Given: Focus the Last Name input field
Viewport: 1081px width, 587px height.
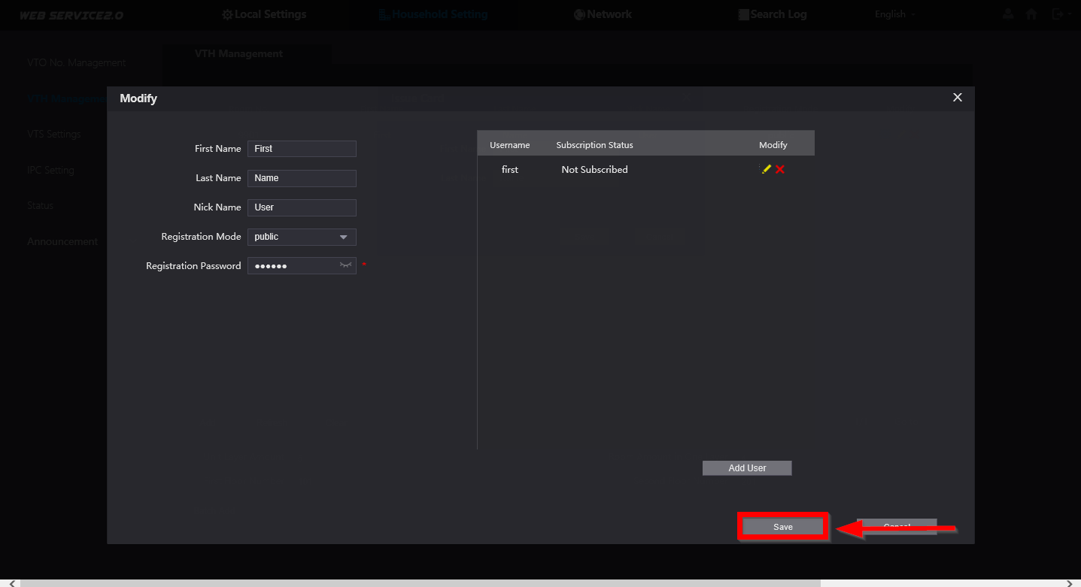Looking at the screenshot, I should click(x=302, y=178).
